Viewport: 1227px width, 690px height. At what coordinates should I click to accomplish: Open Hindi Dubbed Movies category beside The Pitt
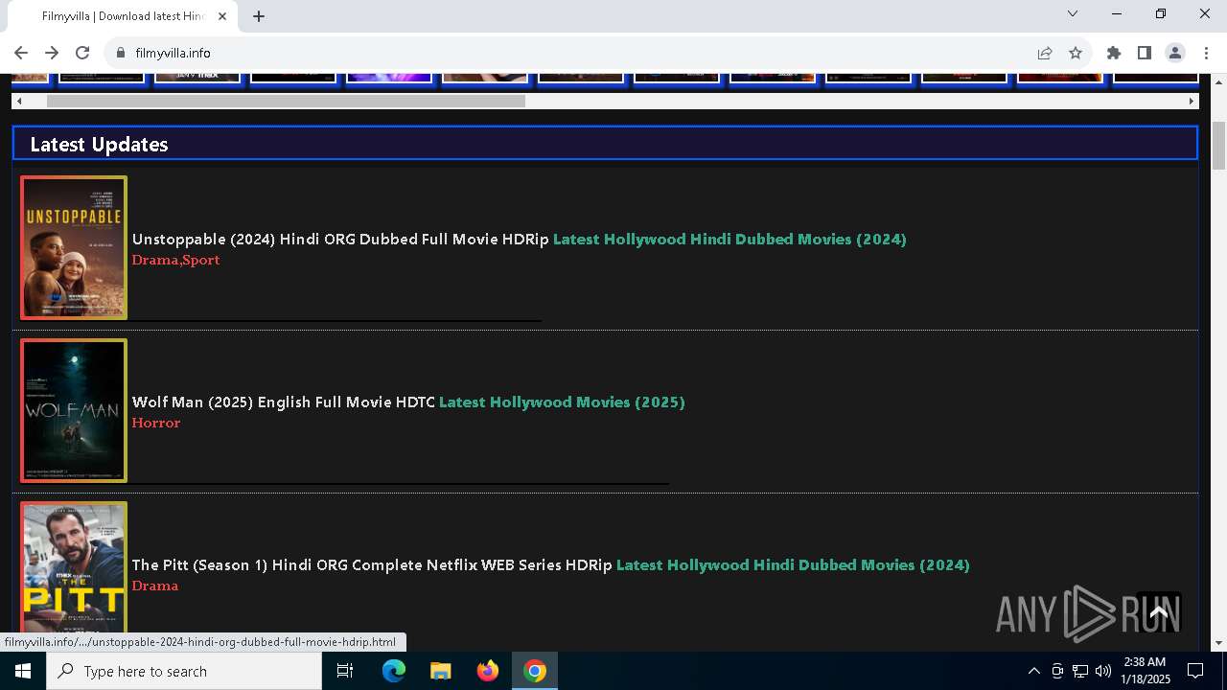(793, 564)
